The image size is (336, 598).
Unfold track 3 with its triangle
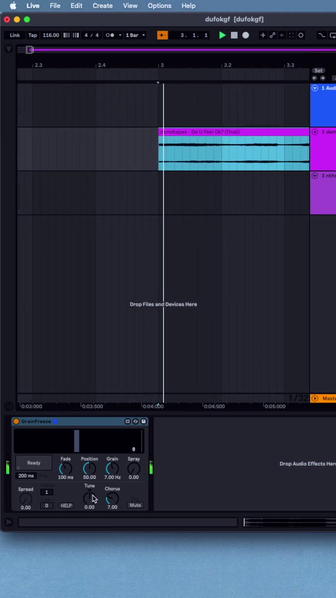pyautogui.click(x=315, y=175)
